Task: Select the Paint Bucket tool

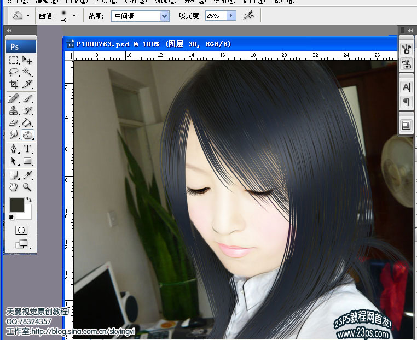Action: (27, 123)
